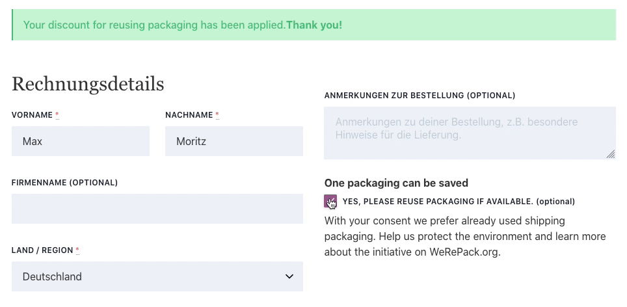Click the 'One packaging can be saved' heading

pyautogui.click(x=396, y=183)
